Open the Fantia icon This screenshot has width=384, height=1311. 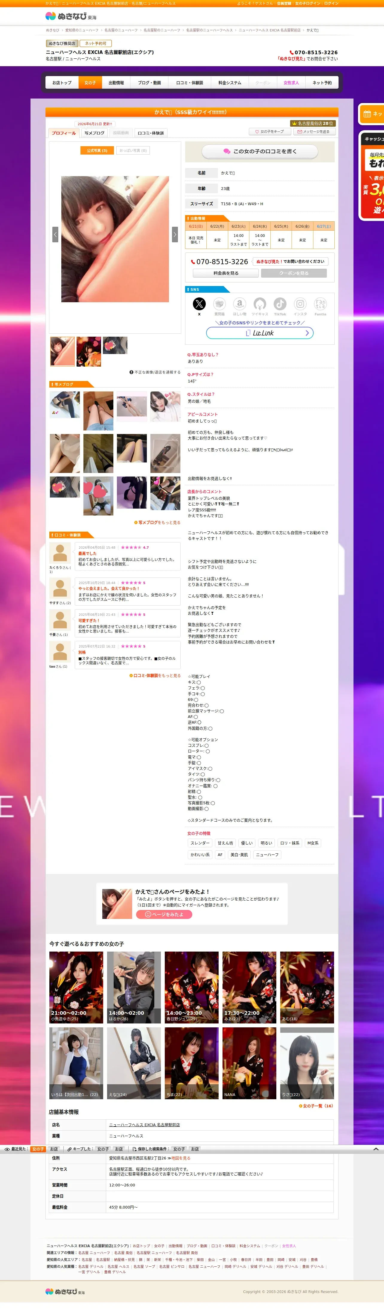point(321,304)
